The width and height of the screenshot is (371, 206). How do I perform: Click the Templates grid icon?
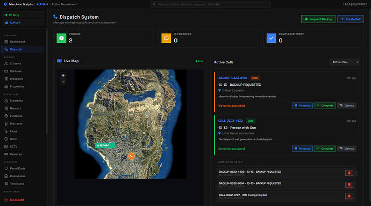[6, 183]
